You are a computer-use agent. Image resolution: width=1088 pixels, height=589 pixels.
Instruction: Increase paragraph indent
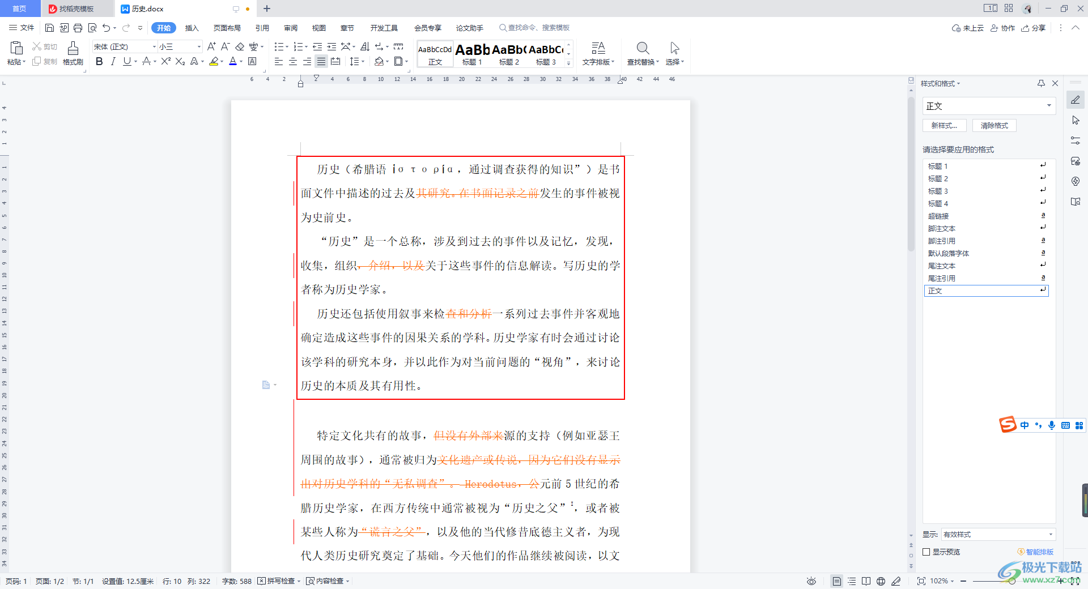(x=332, y=46)
